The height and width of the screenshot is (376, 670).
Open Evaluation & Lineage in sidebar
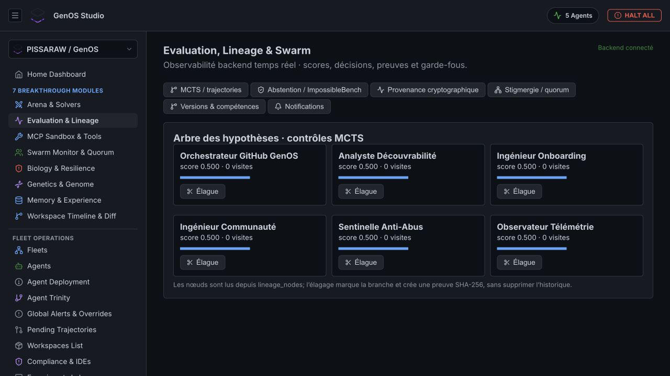pos(73,121)
